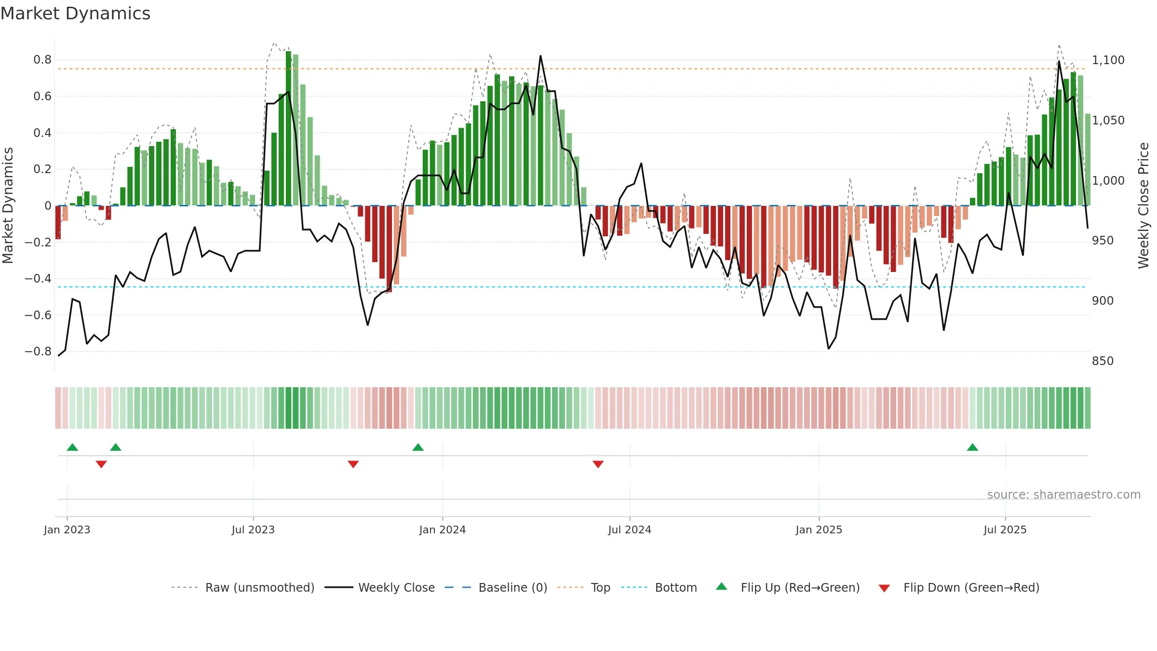Click the Weekly Close Price axis title
Image resolution: width=1157 pixels, height=651 pixels.
click(x=1144, y=205)
